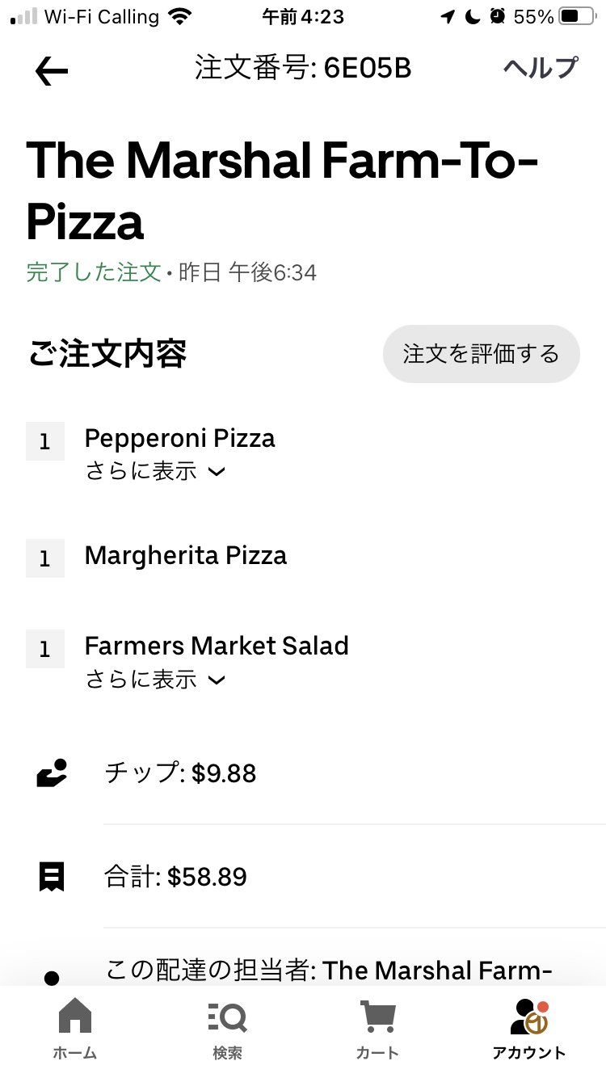This screenshot has height=1078, width=606.
Task: Tap the delivery person bullet icon
Action: pos(52,979)
